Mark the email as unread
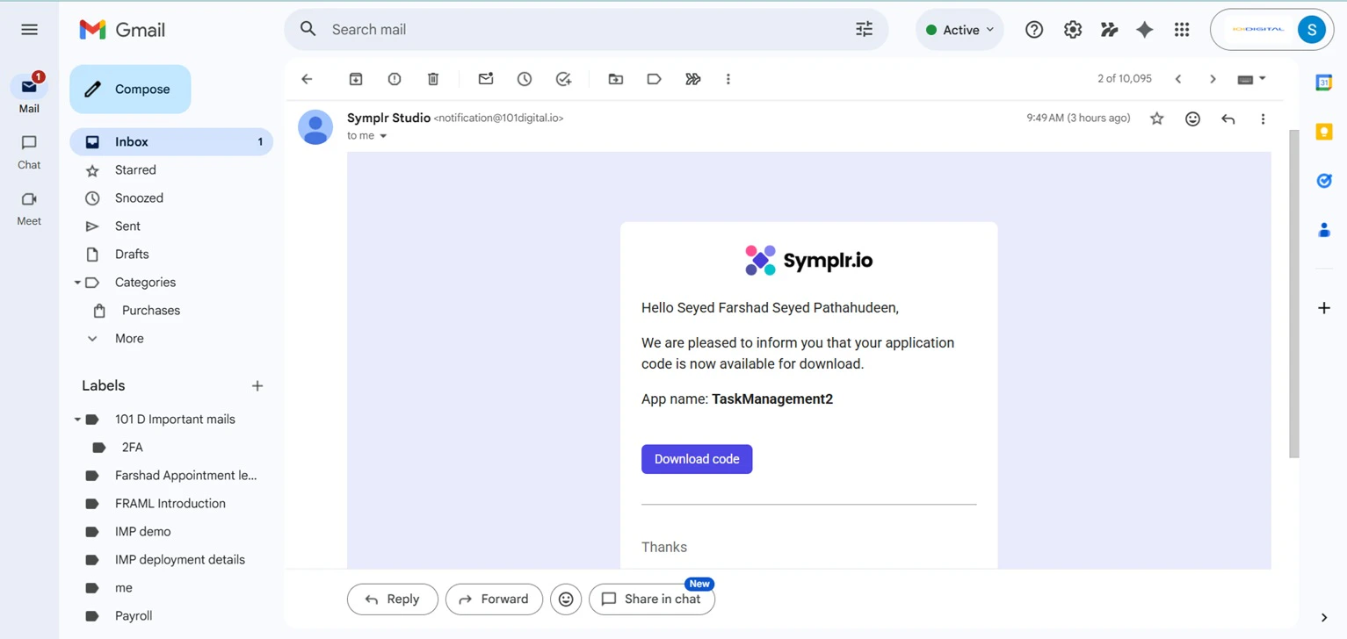This screenshot has height=639, width=1347. point(486,79)
